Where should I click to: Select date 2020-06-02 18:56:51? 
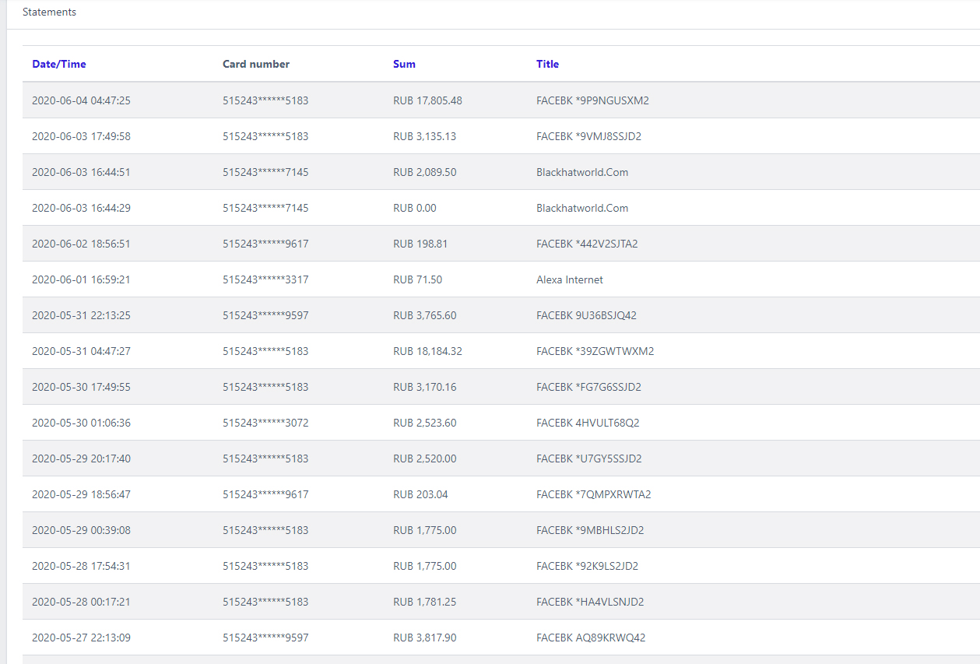(81, 244)
